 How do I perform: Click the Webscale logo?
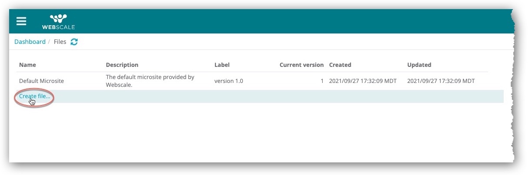pyautogui.click(x=58, y=22)
